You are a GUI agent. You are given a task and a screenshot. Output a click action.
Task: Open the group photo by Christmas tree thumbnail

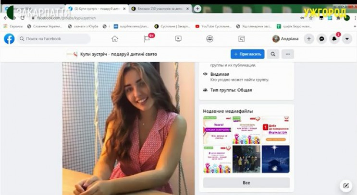click(246, 159)
